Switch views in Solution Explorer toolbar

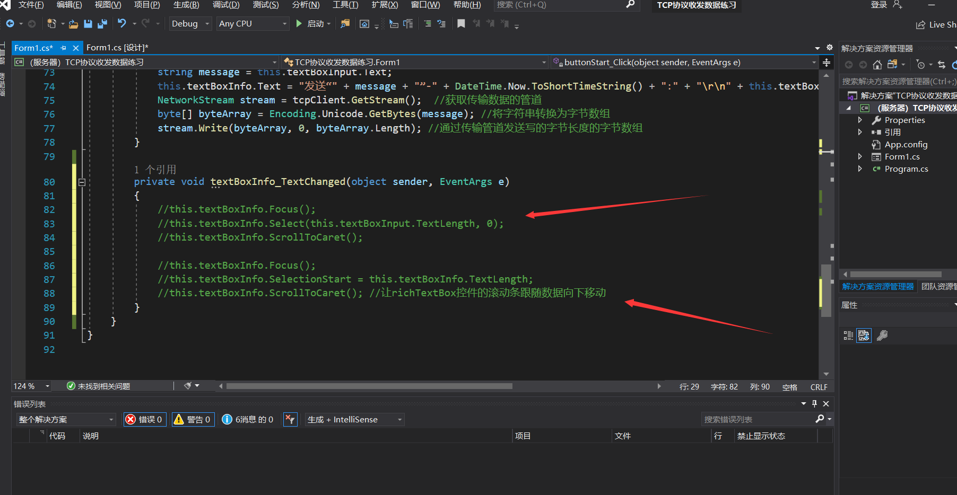click(x=892, y=65)
